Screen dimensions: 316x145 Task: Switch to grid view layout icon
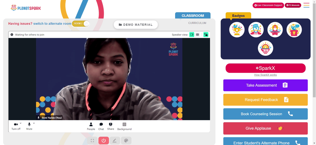[197, 35]
